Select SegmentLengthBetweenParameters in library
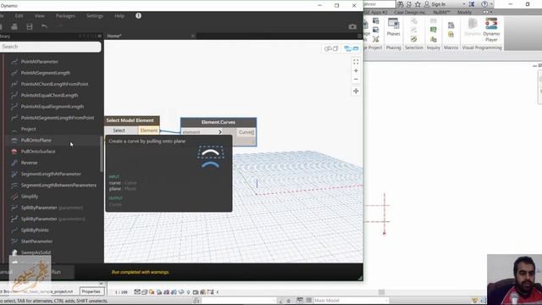The image size is (542, 305). point(58,186)
